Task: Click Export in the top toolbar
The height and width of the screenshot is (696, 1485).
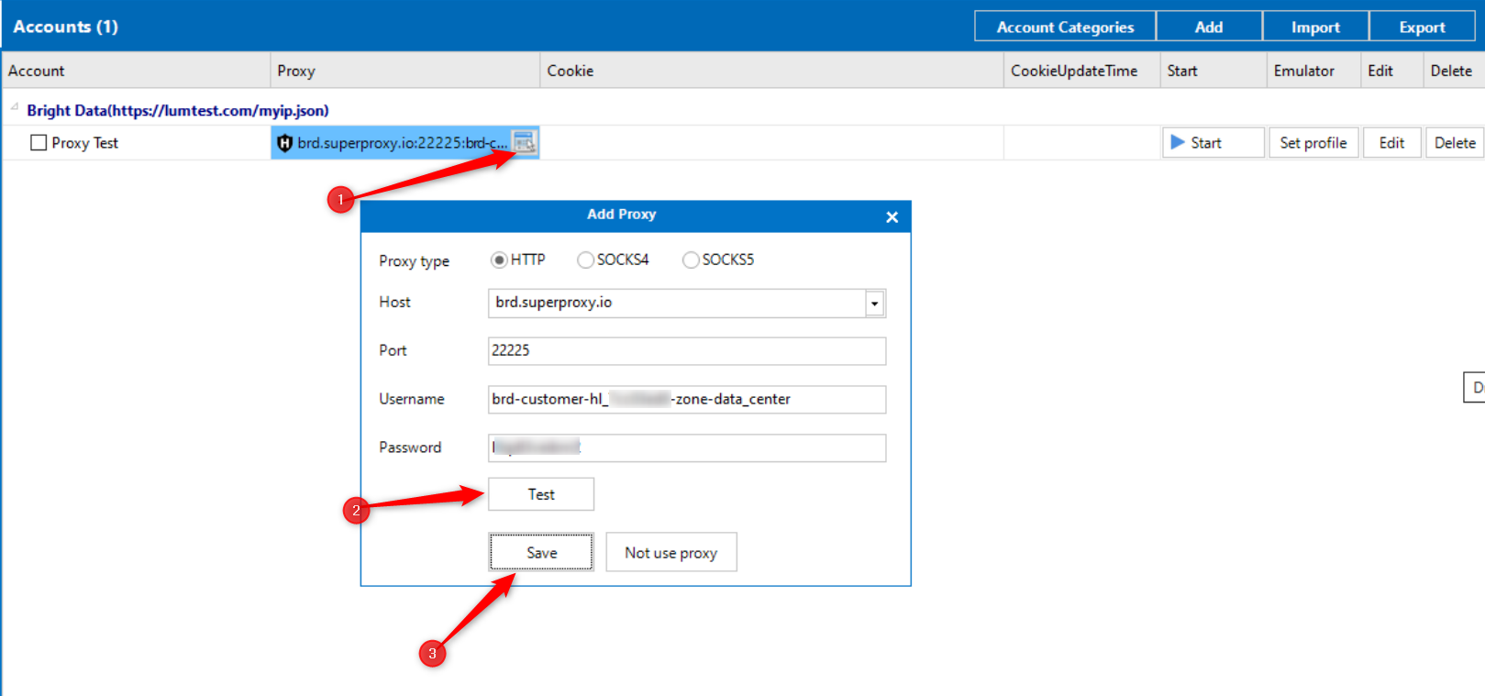Action: [x=1422, y=28]
